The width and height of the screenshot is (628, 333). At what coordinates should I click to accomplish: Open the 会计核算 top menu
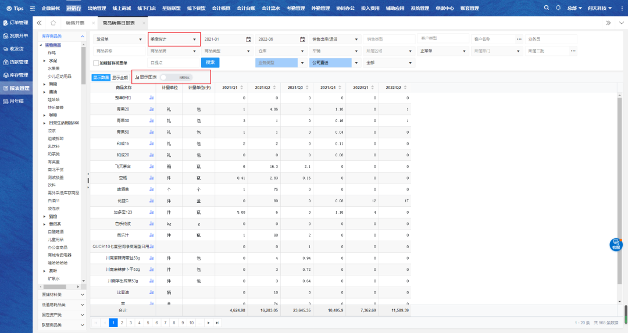pyautogui.click(x=221, y=8)
